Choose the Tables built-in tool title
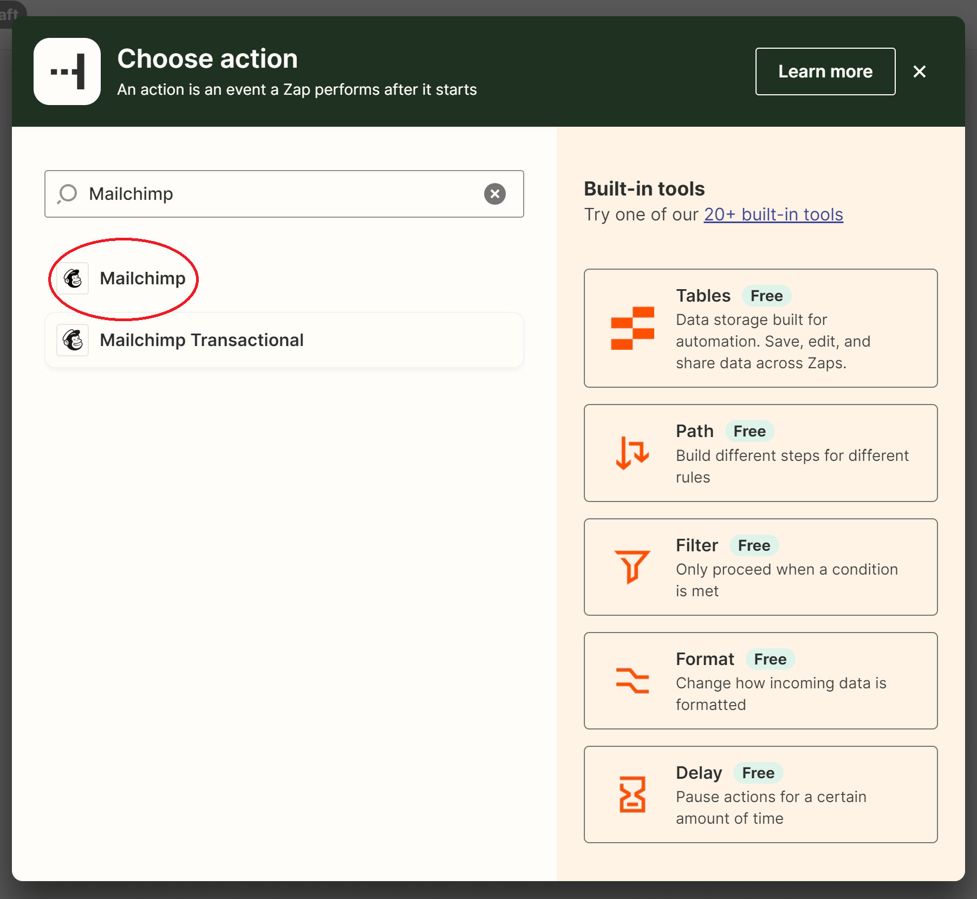 [x=703, y=296]
